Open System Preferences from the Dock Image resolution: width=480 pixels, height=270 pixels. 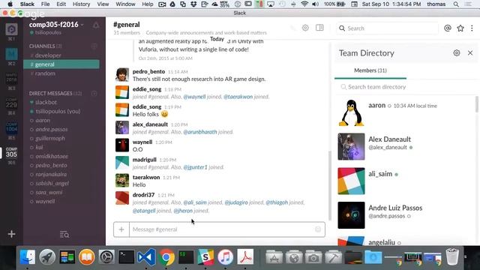point(106,257)
